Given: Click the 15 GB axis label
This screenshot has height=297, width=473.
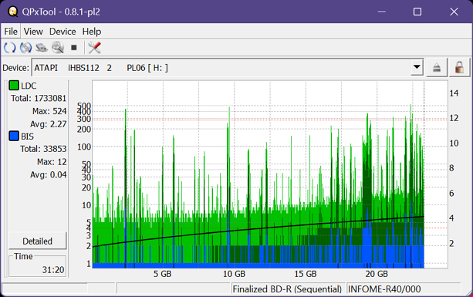Looking at the screenshot, I should [306, 274].
